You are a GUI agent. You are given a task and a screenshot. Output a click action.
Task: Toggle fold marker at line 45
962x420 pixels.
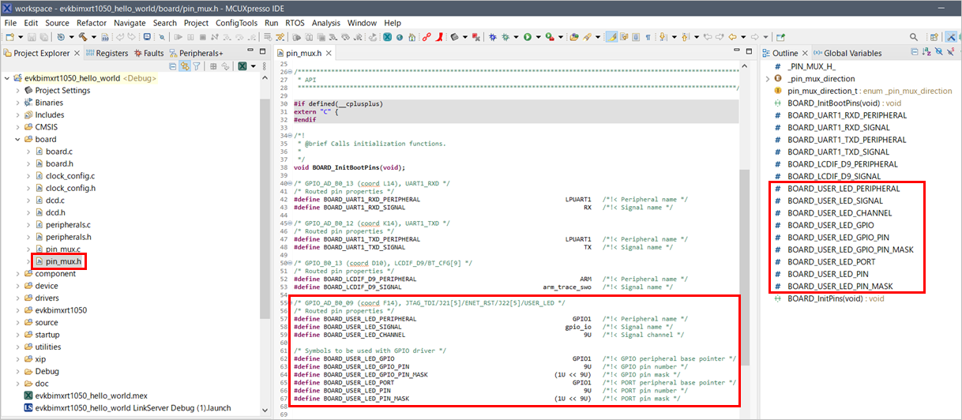click(x=289, y=223)
